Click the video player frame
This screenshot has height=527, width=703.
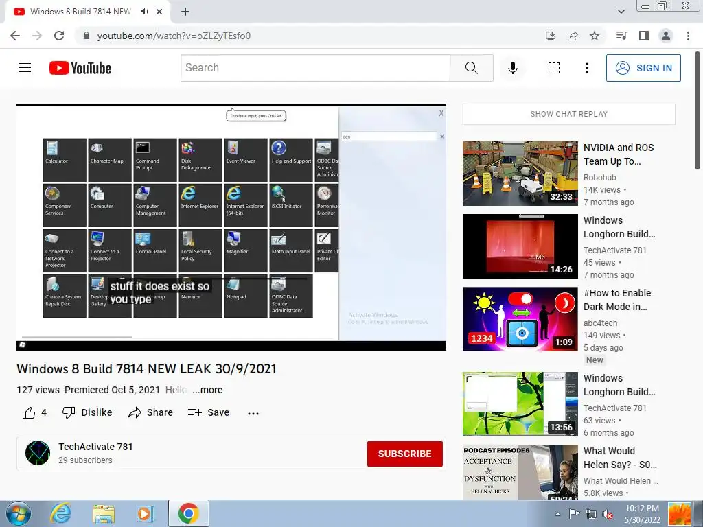pos(231,227)
